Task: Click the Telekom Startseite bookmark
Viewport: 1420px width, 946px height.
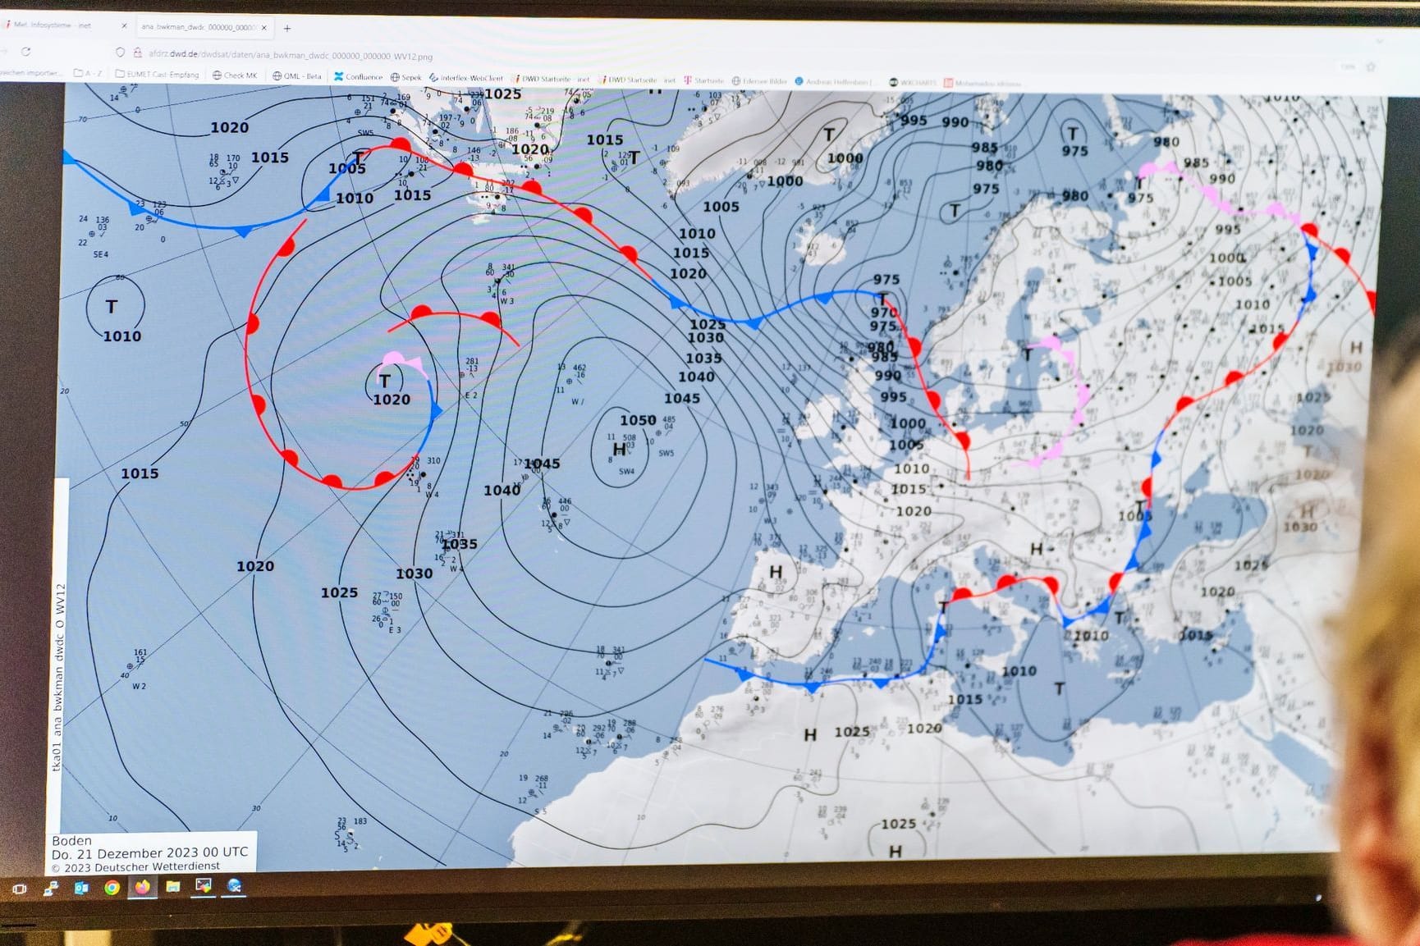Action: pyautogui.click(x=703, y=80)
